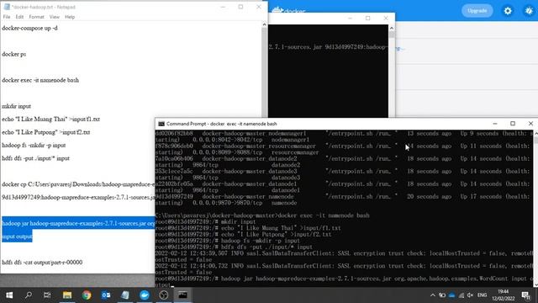Click 'hdfs dfs -put ./input/* input' in Notepad

pyautogui.click(x=35, y=158)
